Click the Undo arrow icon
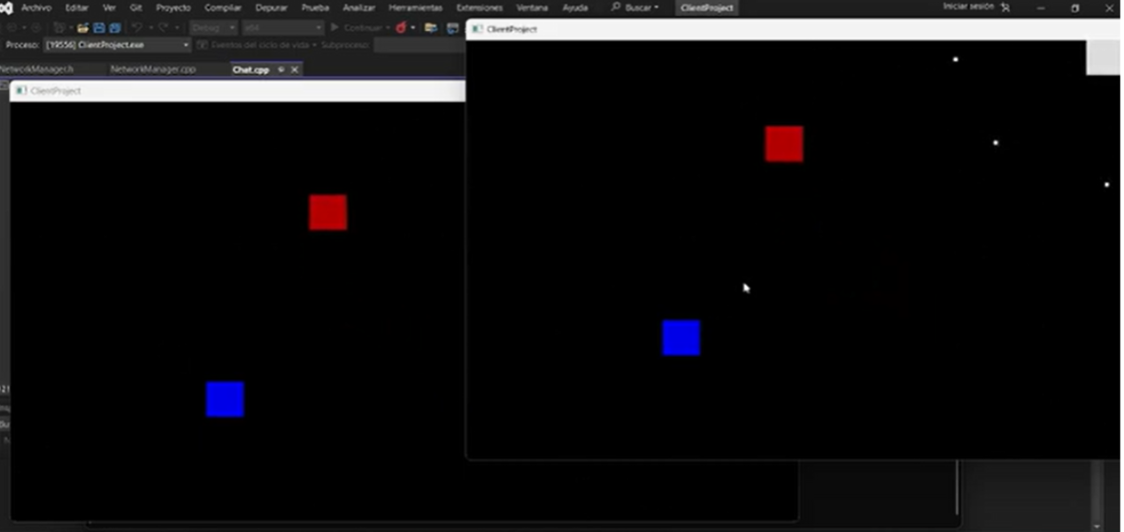Screen dimensions: 1124x532 [137, 27]
